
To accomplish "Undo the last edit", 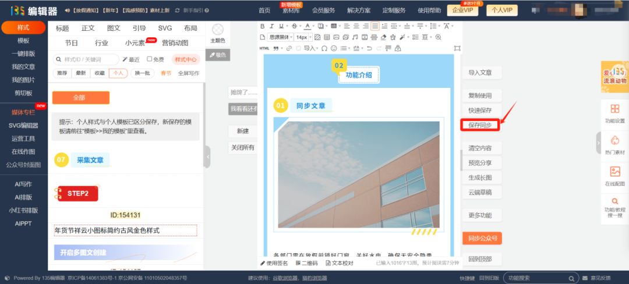I will (369, 48).
